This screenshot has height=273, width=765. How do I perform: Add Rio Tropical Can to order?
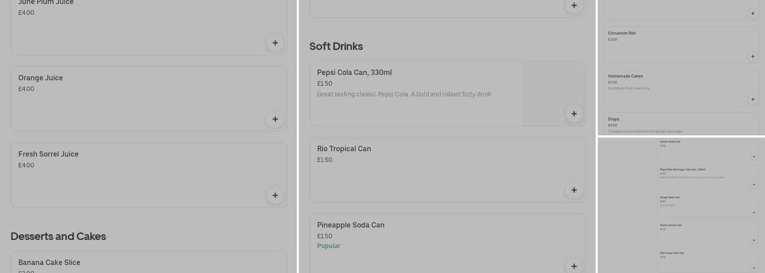click(x=574, y=190)
